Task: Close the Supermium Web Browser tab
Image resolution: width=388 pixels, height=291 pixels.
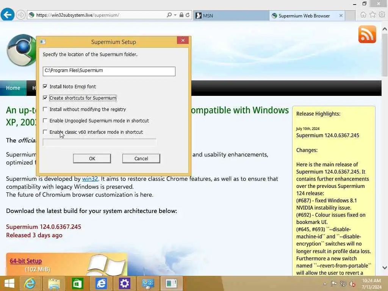Action: [x=341, y=16]
